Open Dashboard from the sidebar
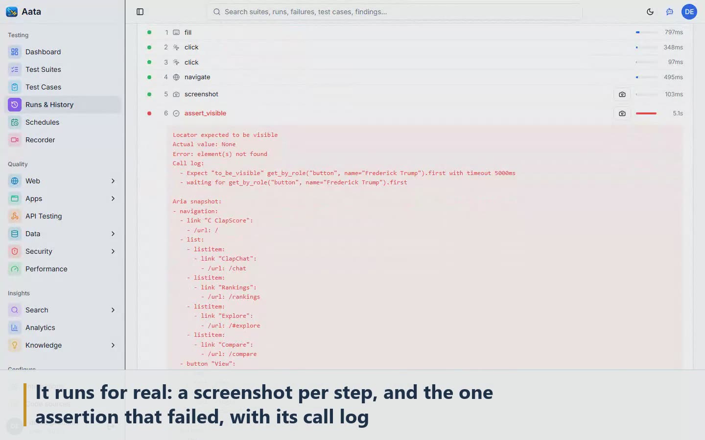This screenshot has height=440, width=705. [x=63, y=52]
